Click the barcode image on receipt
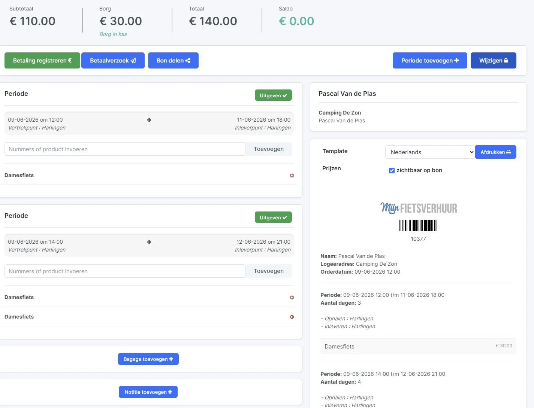Viewport: 534px width, 408px height. click(x=418, y=225)
